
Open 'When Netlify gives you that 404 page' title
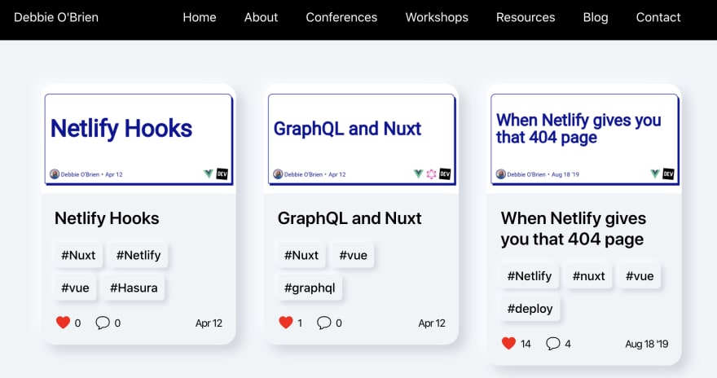pos(574,229)
